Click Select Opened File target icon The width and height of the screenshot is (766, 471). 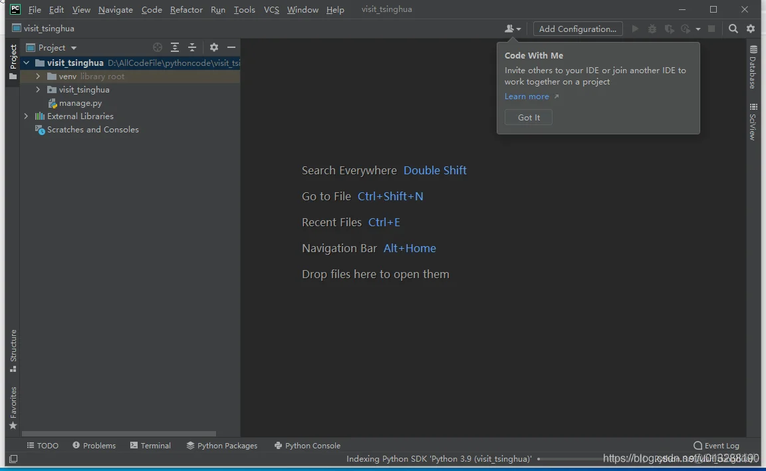pos(158,47)
